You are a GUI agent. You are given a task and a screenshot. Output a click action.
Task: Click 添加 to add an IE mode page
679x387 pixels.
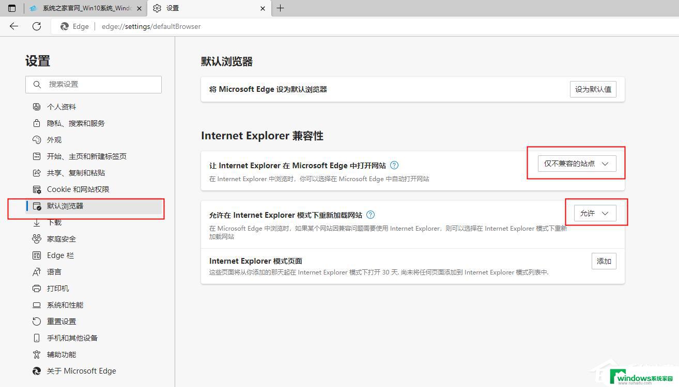(604, 261)
